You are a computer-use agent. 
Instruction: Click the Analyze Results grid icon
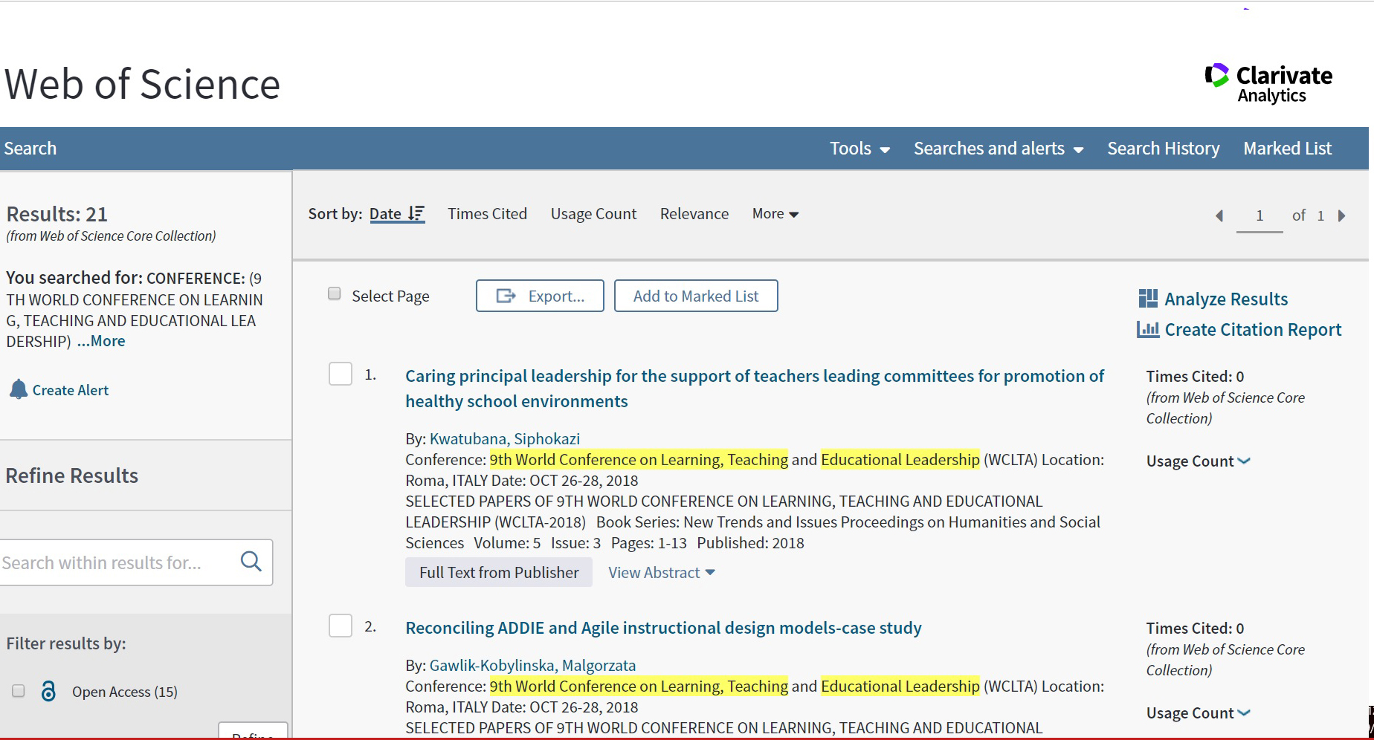point(1148,299)
